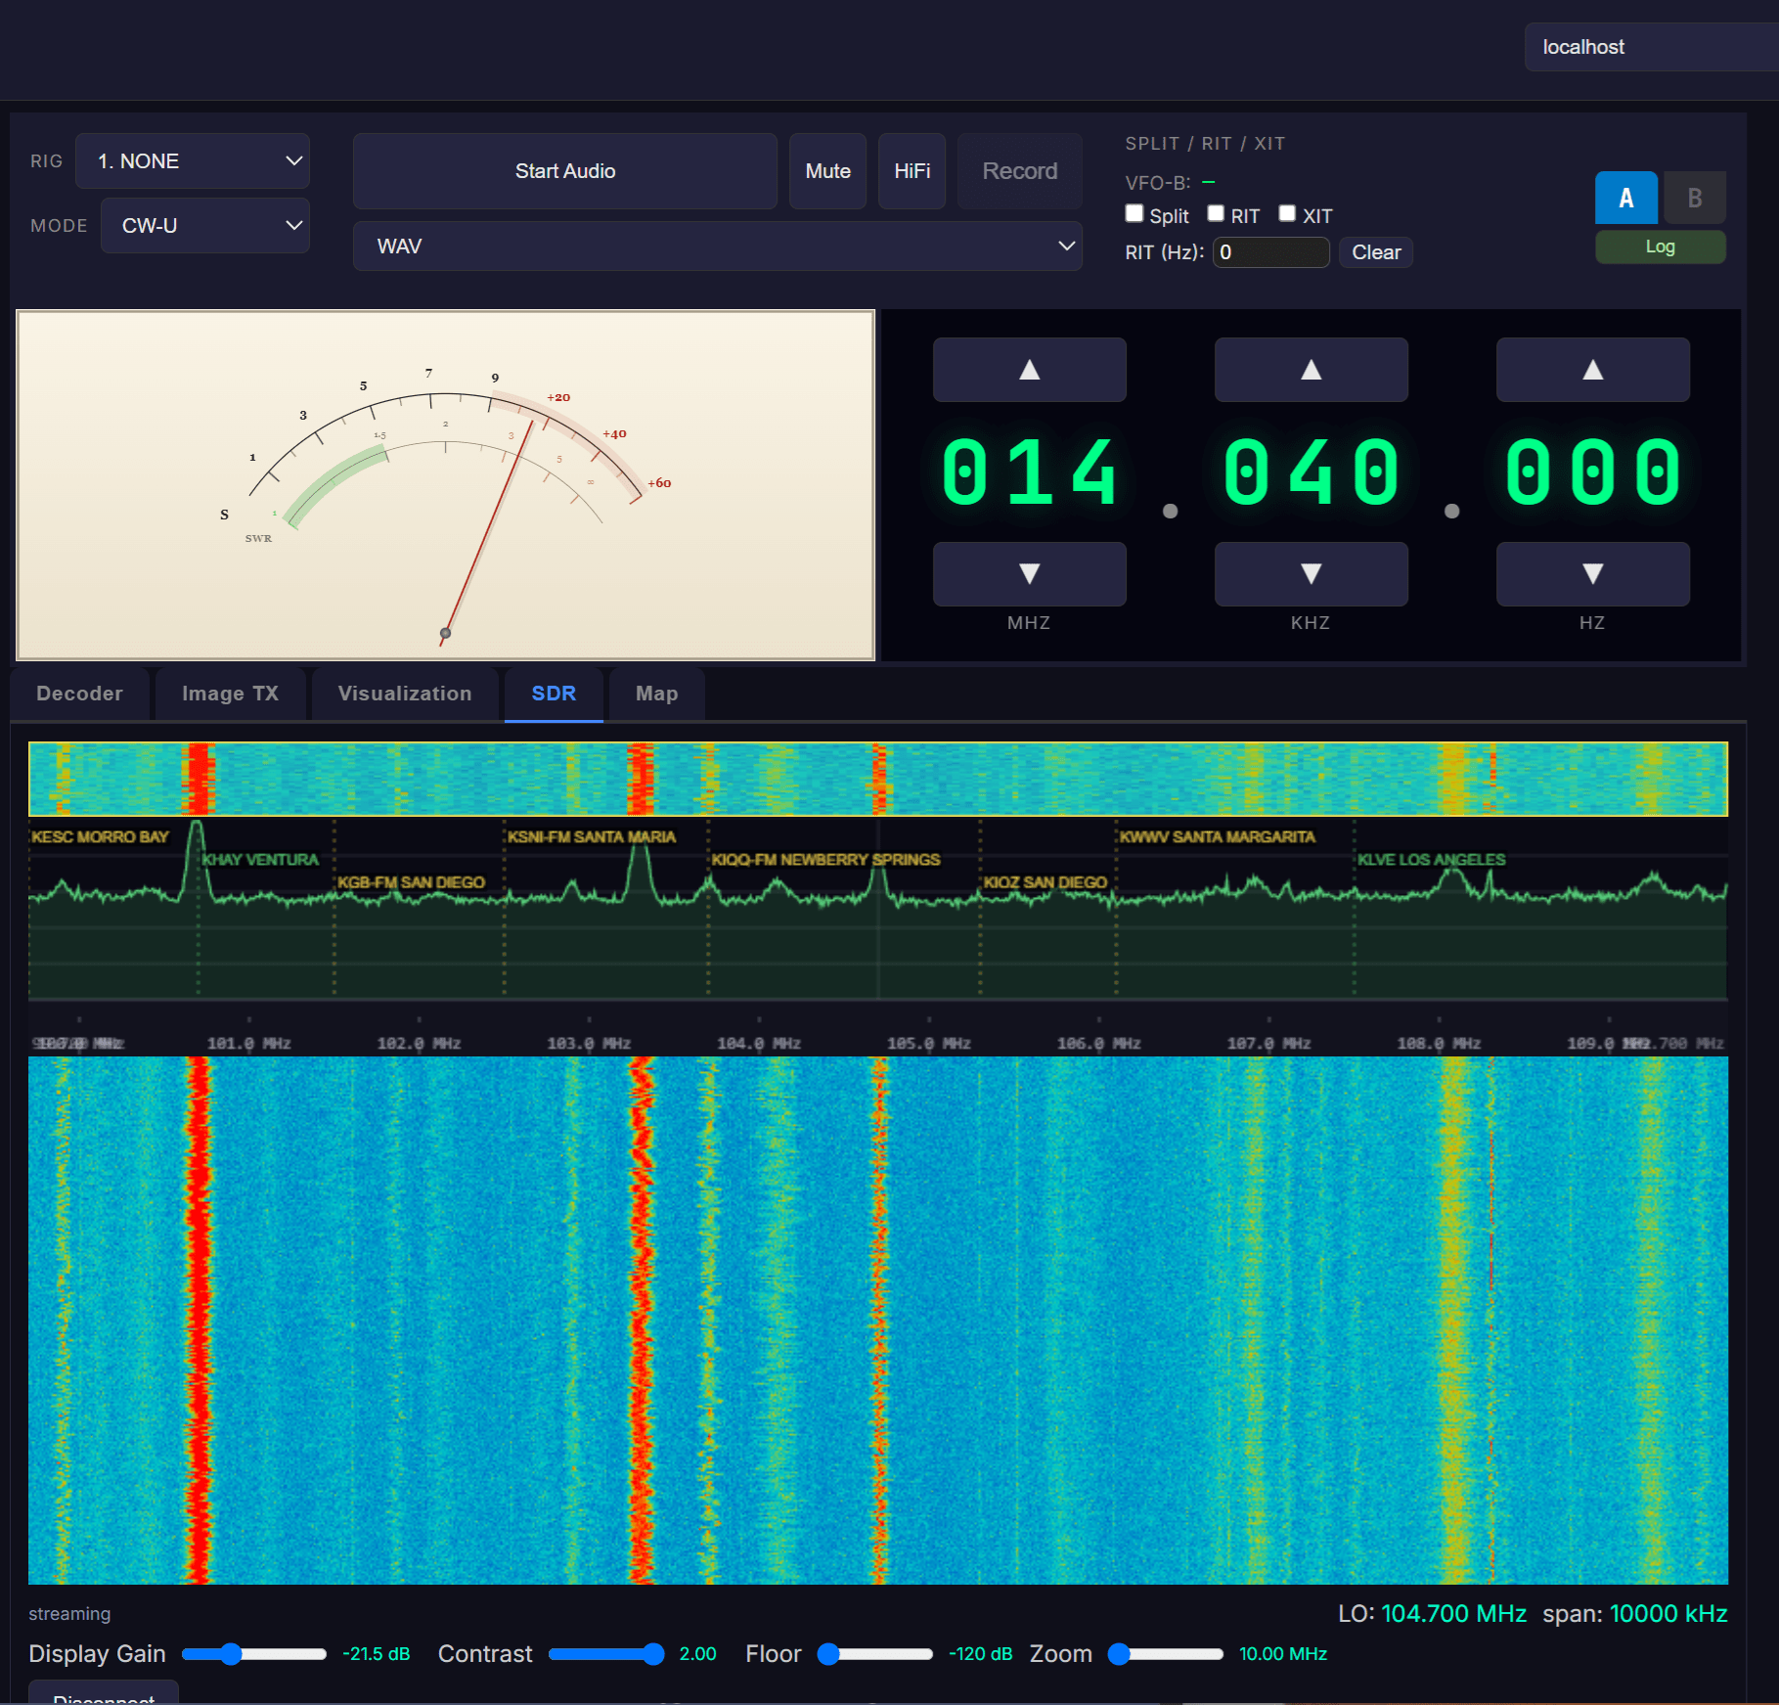Click the S-meter gauge display
The height and width of the screenshot is (1705, 1779).
point(446,485)
